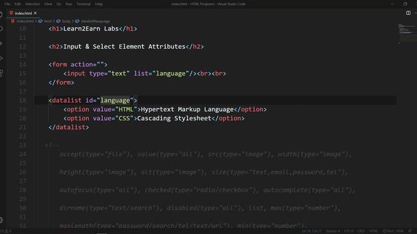Viewport: 417px width, 234px height.
Task: Click line number 12 in gutter
Action: 23,47
